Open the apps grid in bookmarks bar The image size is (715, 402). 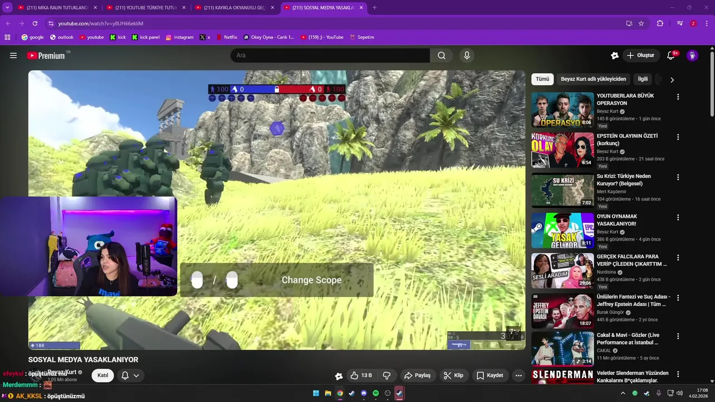click(x=7, y=37)
